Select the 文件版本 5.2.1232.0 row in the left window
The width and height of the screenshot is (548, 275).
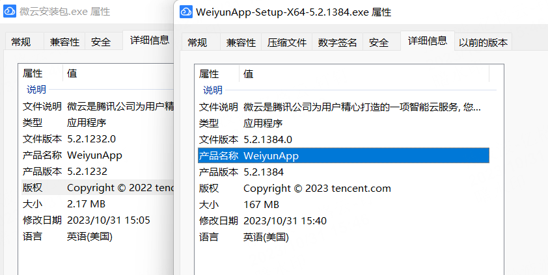pyautogui.click(x=91, y=138)
